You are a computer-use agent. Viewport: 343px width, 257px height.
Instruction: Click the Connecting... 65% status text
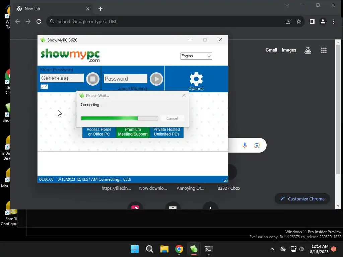coord(115,179)
